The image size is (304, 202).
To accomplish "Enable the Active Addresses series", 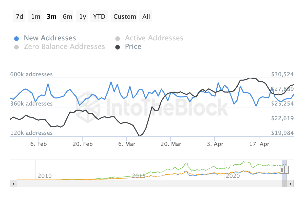I will pyautogui.click(x=154, y=38).
